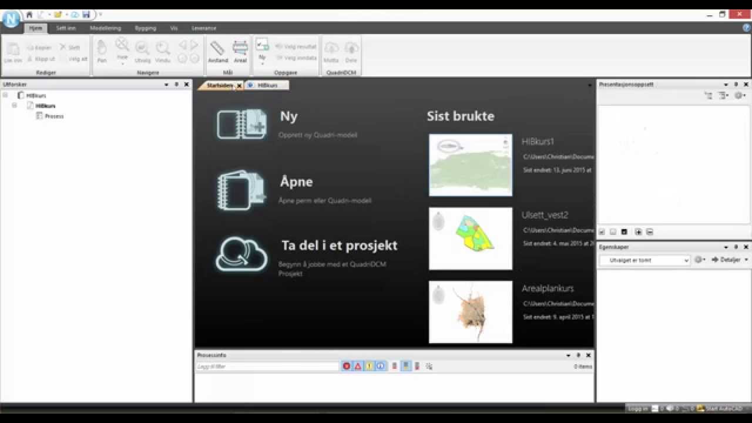Toggle the check-all box in Presentasjonsoppsett footer
This screenshot has height=423, width=752.
pos(602,232)
